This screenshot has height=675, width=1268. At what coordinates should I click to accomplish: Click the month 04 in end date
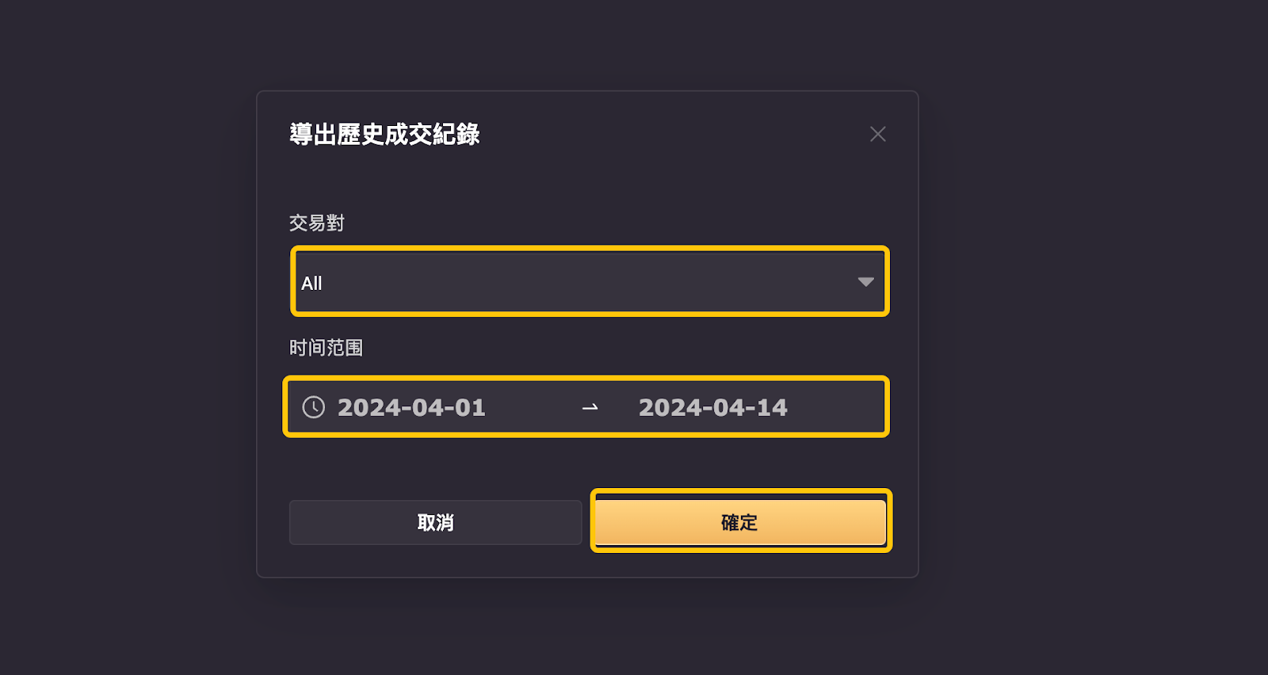pos(729,407)
